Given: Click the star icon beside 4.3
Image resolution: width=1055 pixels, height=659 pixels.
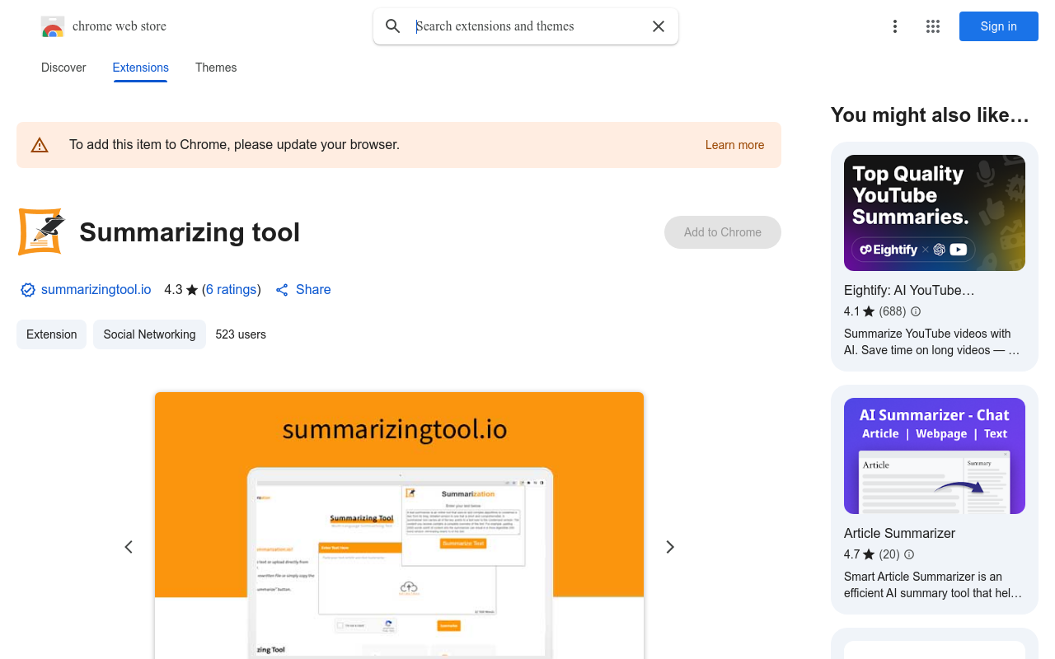Looking at the screenshot, I should coord(192,290).
